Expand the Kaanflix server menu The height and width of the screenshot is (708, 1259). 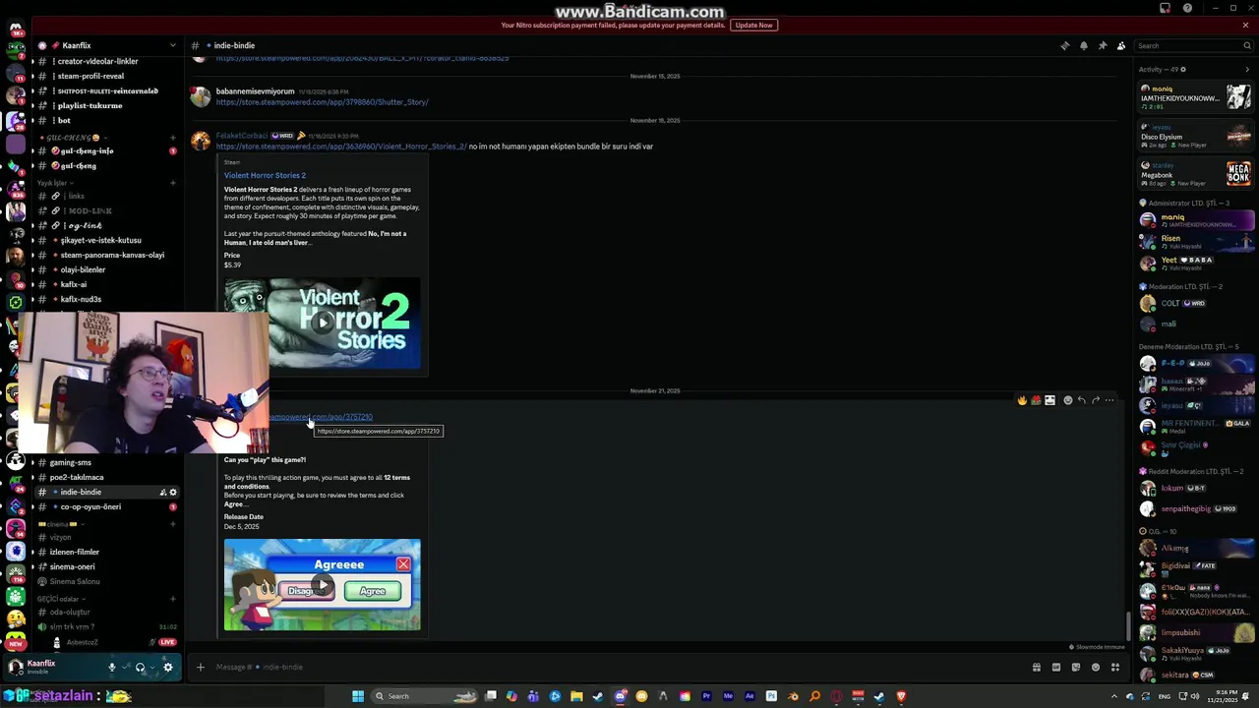point(172,45)
